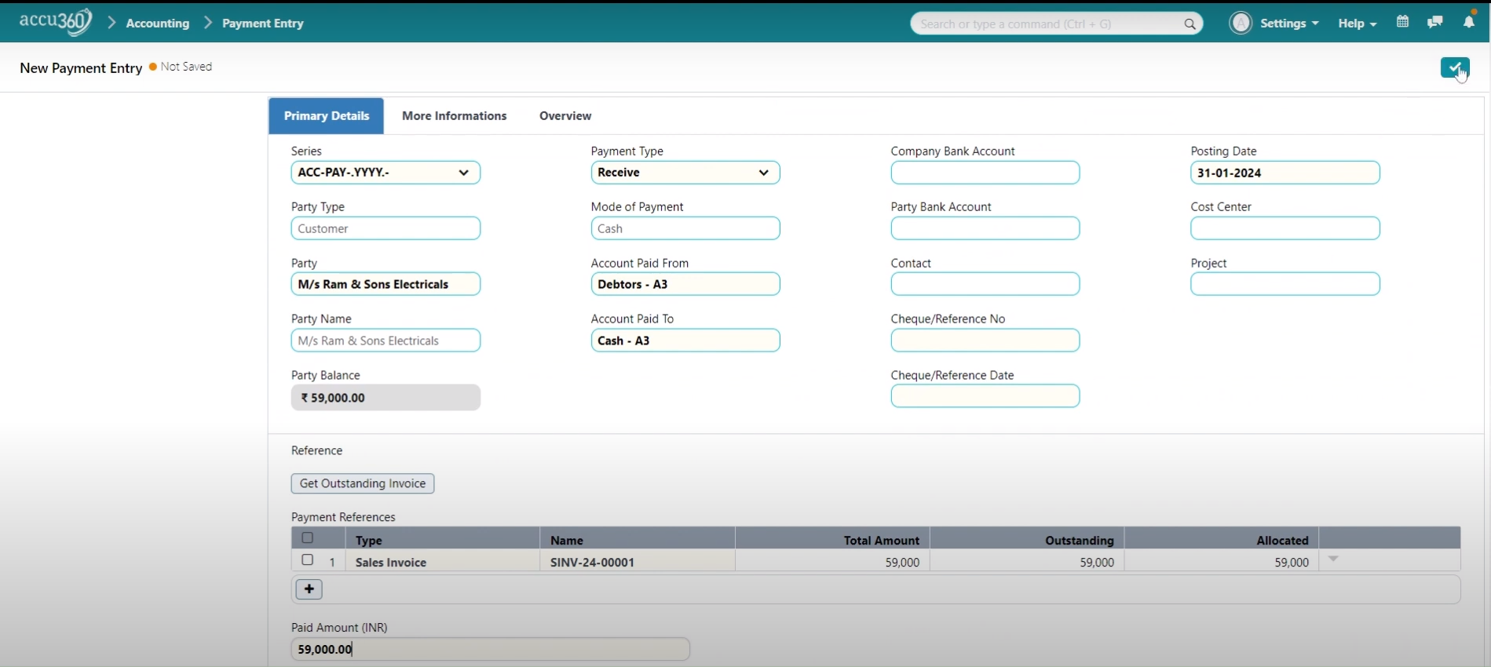Click the Outstanding column header

pyautogui.click(x=1027, y=540)
